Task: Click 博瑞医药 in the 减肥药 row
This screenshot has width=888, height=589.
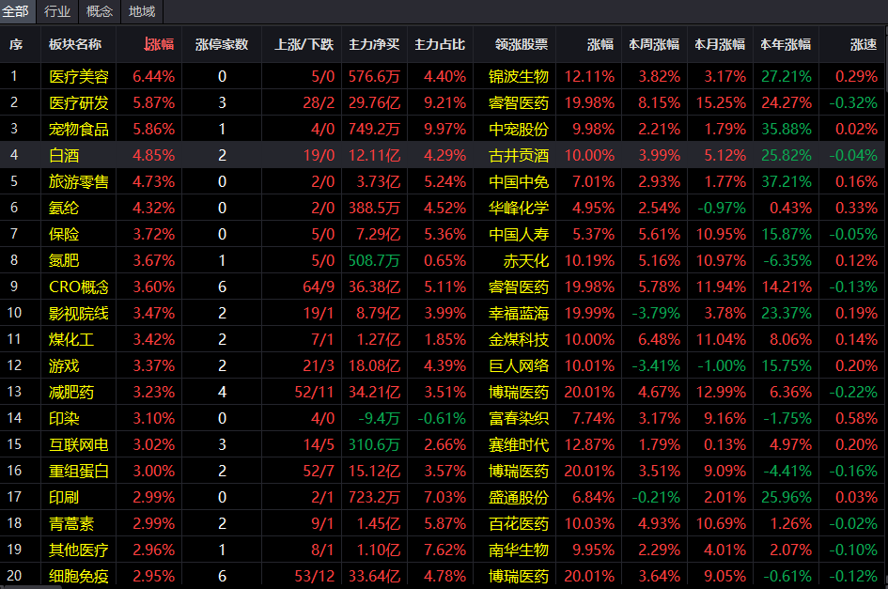Action: (x=519, y=392)
